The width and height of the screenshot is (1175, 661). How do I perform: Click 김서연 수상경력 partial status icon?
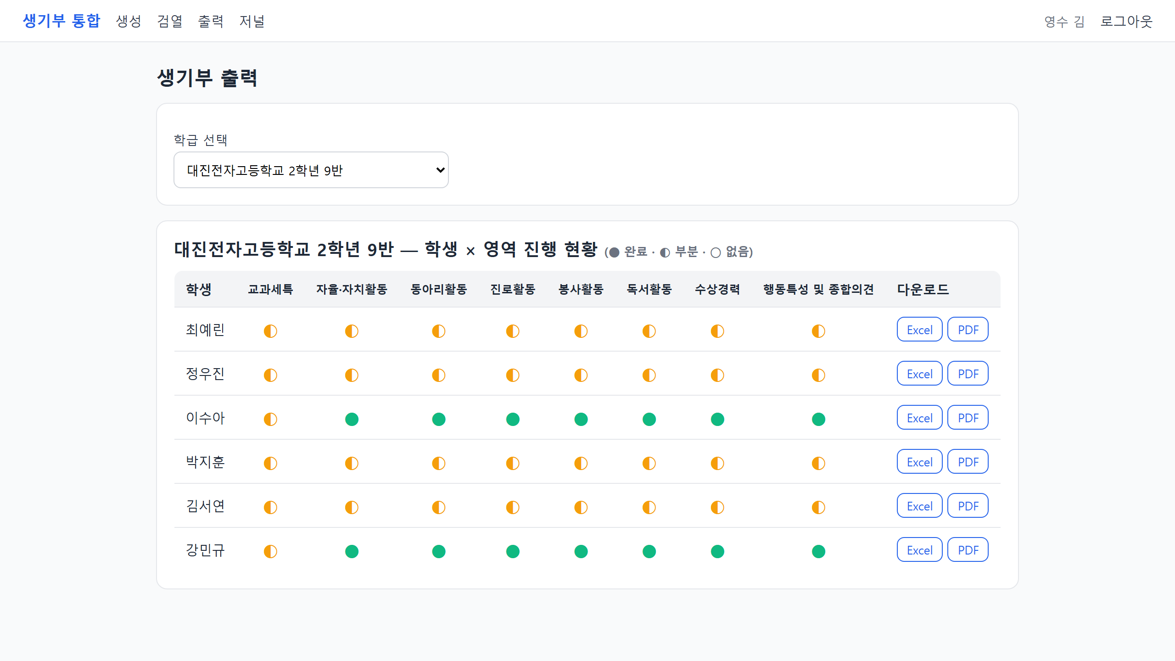tap(717, 507)
